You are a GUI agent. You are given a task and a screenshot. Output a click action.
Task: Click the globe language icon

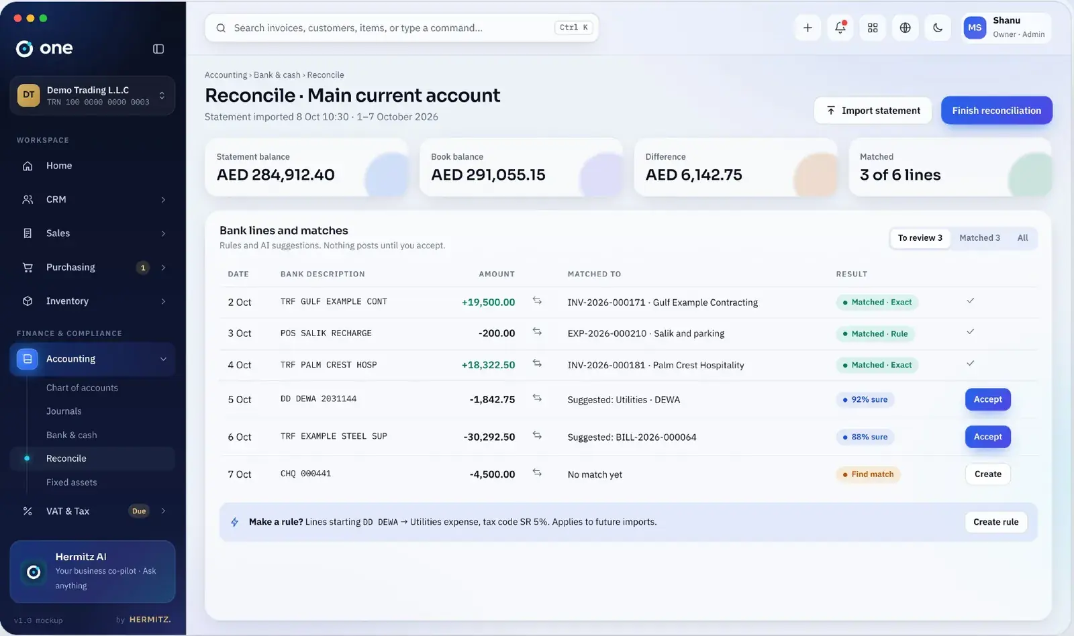click(x=905, y=28)
